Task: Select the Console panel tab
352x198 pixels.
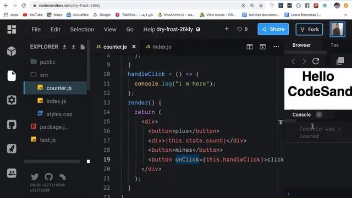Action: click(301, 115)
